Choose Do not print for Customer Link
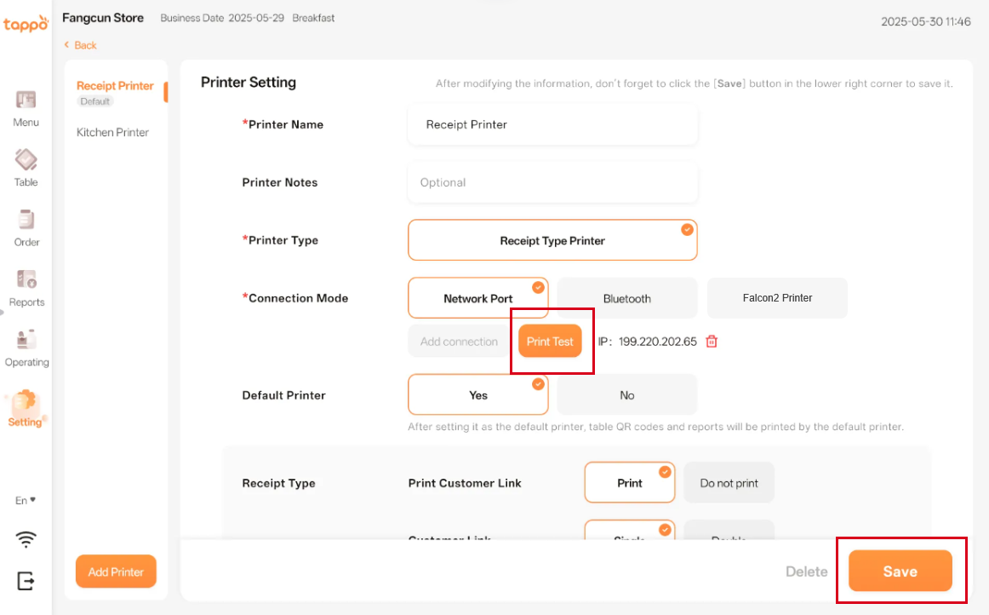 click(x=729, y=483)
